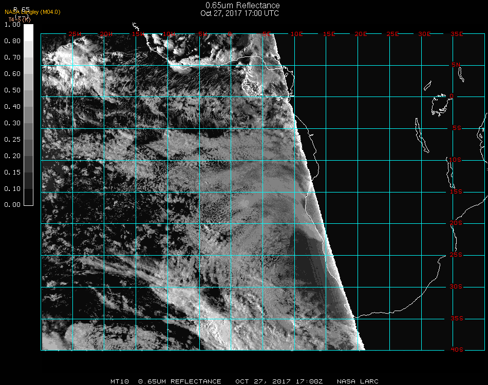Select the black bottom segment of the colorbar

[28, 197]
